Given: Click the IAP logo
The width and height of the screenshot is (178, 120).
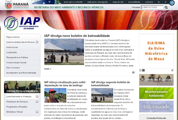Looking at the screenshot, I should 22,23.
